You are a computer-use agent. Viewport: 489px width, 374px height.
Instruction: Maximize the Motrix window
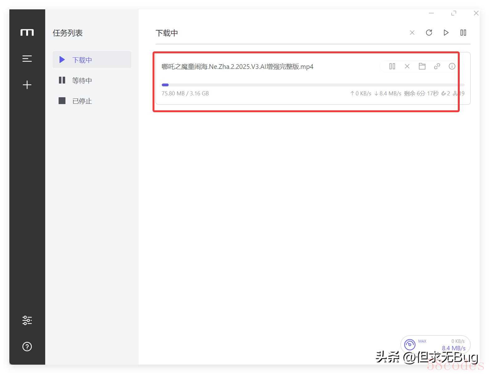[x=454, y=13]
